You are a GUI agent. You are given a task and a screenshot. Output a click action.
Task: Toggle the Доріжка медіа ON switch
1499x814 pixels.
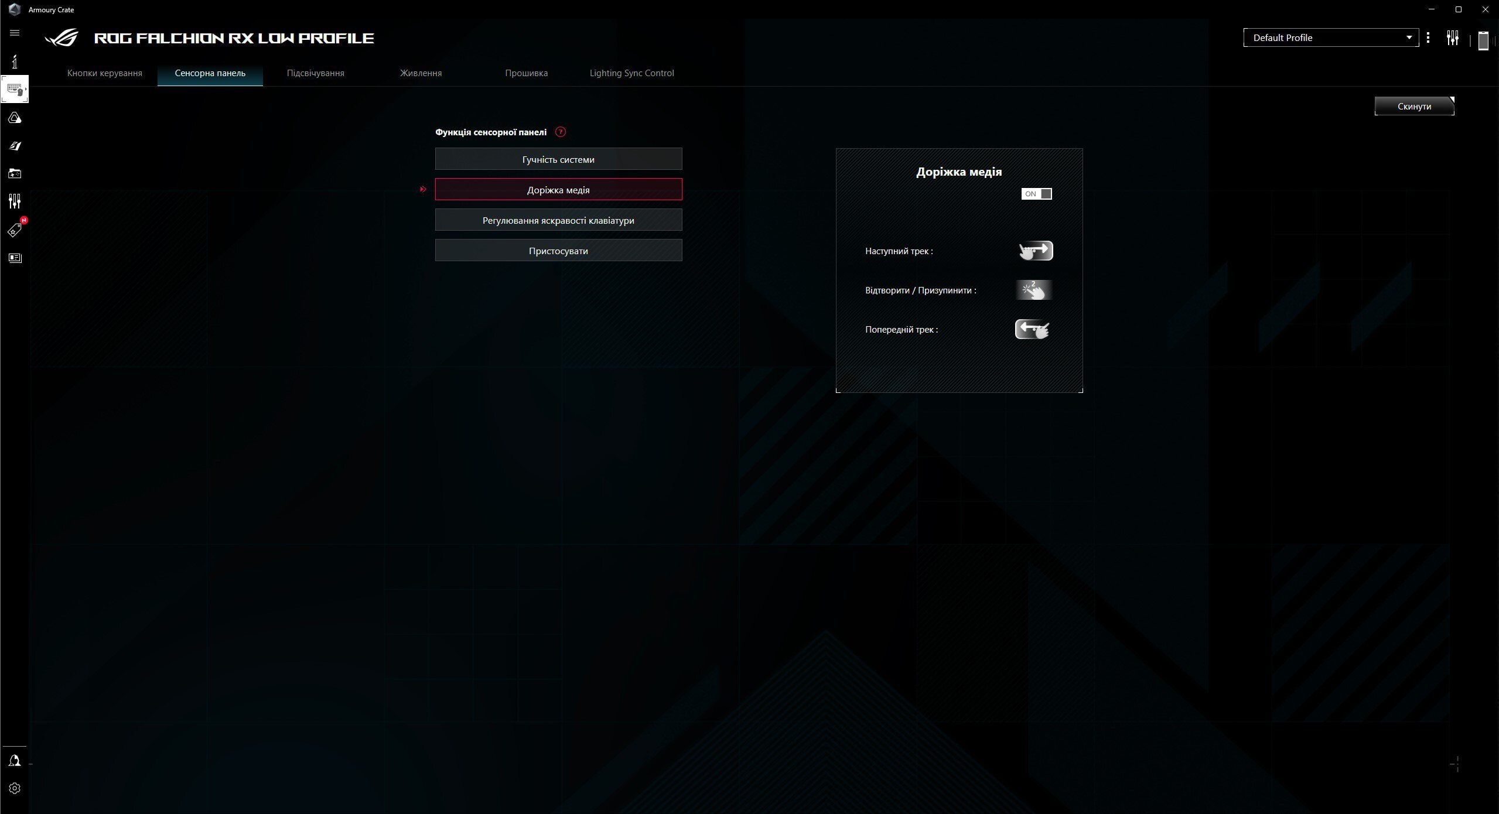point(1037,193)
